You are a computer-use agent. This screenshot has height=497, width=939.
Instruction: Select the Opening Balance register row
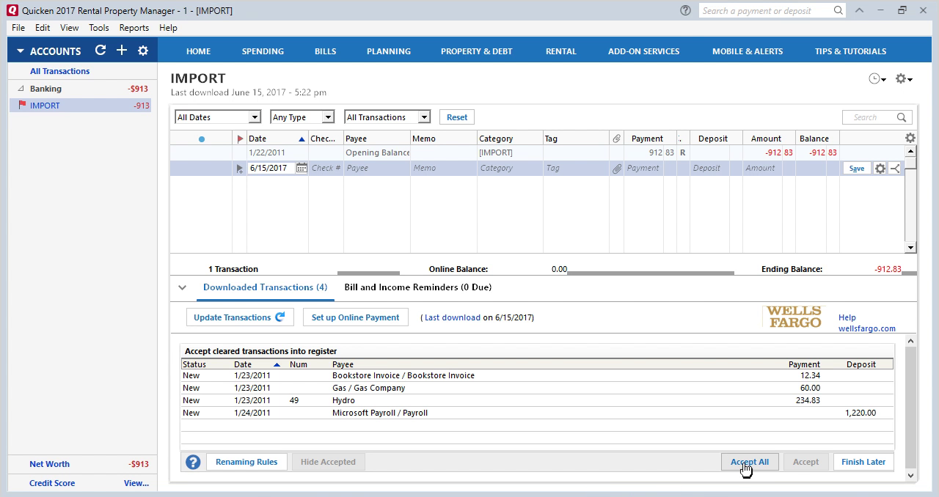point(537,152)
